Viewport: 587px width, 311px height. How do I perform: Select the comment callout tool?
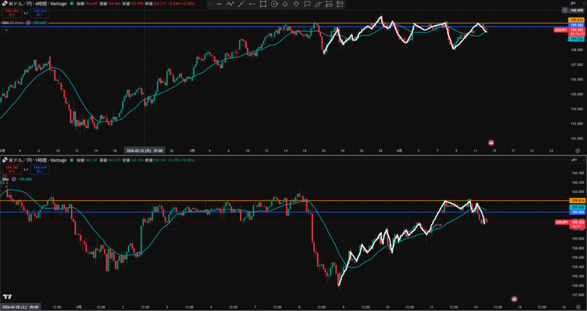coord(307,4)
